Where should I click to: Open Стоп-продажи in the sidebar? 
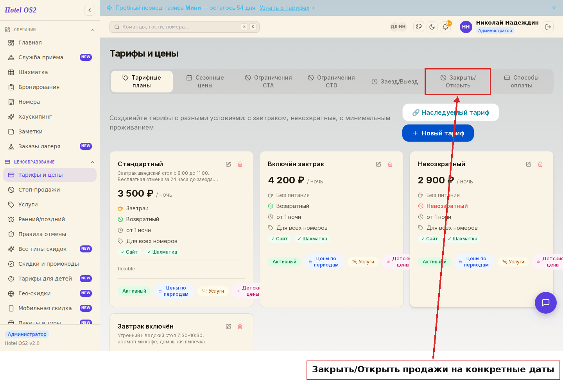[50, 190]
